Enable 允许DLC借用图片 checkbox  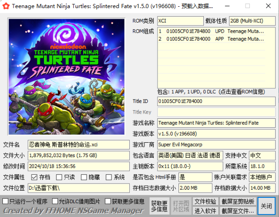tap(55, 201)
